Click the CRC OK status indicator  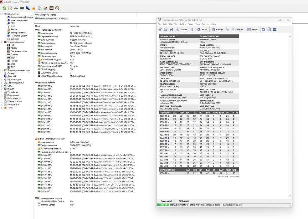click(x=163, y=205)
